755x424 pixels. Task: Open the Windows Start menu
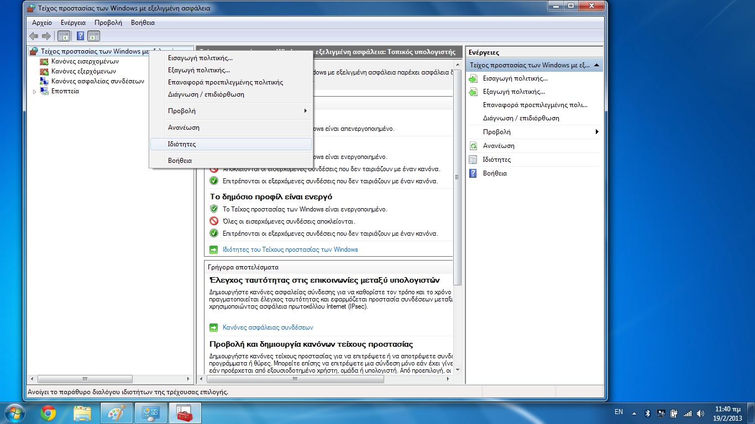tap(14, 413)
